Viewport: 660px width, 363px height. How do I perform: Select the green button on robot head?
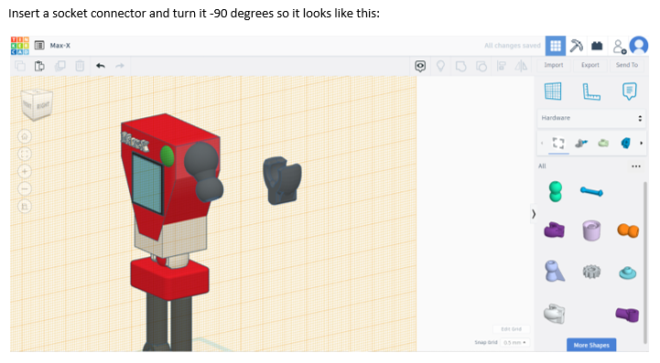click(168, 156)
